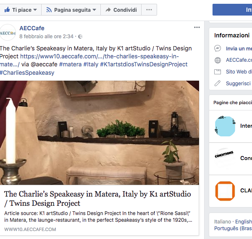Select Italiano language option

click(223, 222)
